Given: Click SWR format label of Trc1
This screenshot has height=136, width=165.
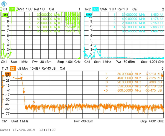Looking at the screenshot, I should [x=20, y=9].
